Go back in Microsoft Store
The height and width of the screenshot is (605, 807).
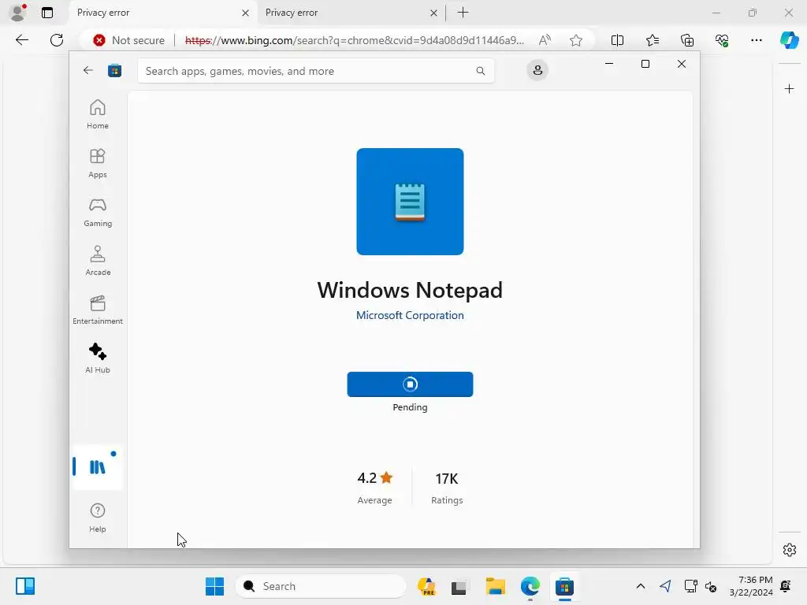point(88,70)
